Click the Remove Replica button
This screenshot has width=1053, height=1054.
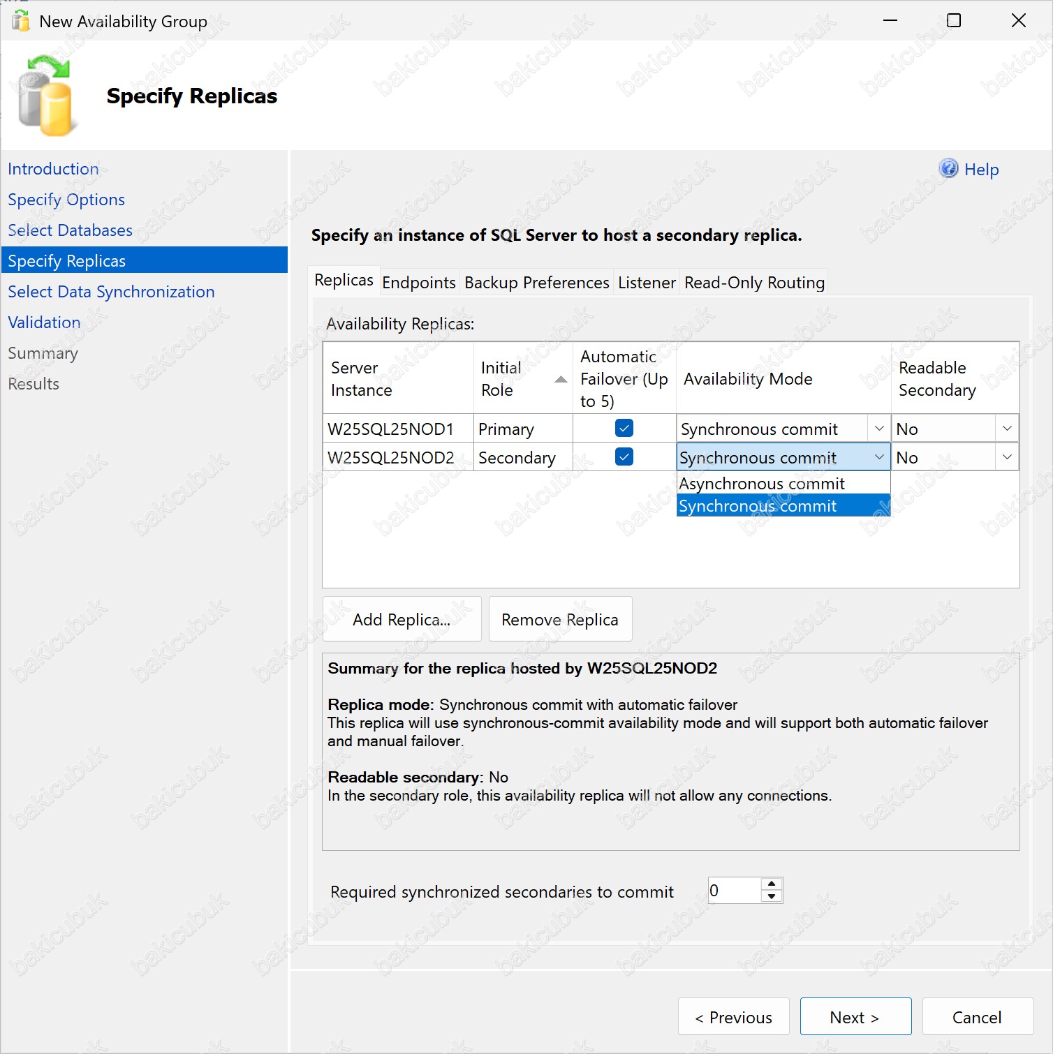click(x=560, y=620)
